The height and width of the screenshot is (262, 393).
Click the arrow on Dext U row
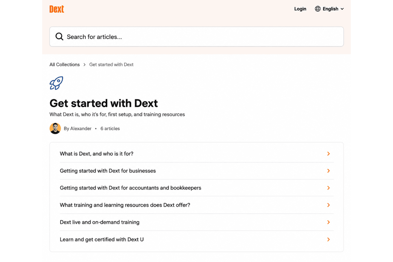328,239
